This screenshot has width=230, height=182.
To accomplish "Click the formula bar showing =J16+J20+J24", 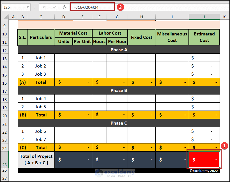I will (93, 7).
